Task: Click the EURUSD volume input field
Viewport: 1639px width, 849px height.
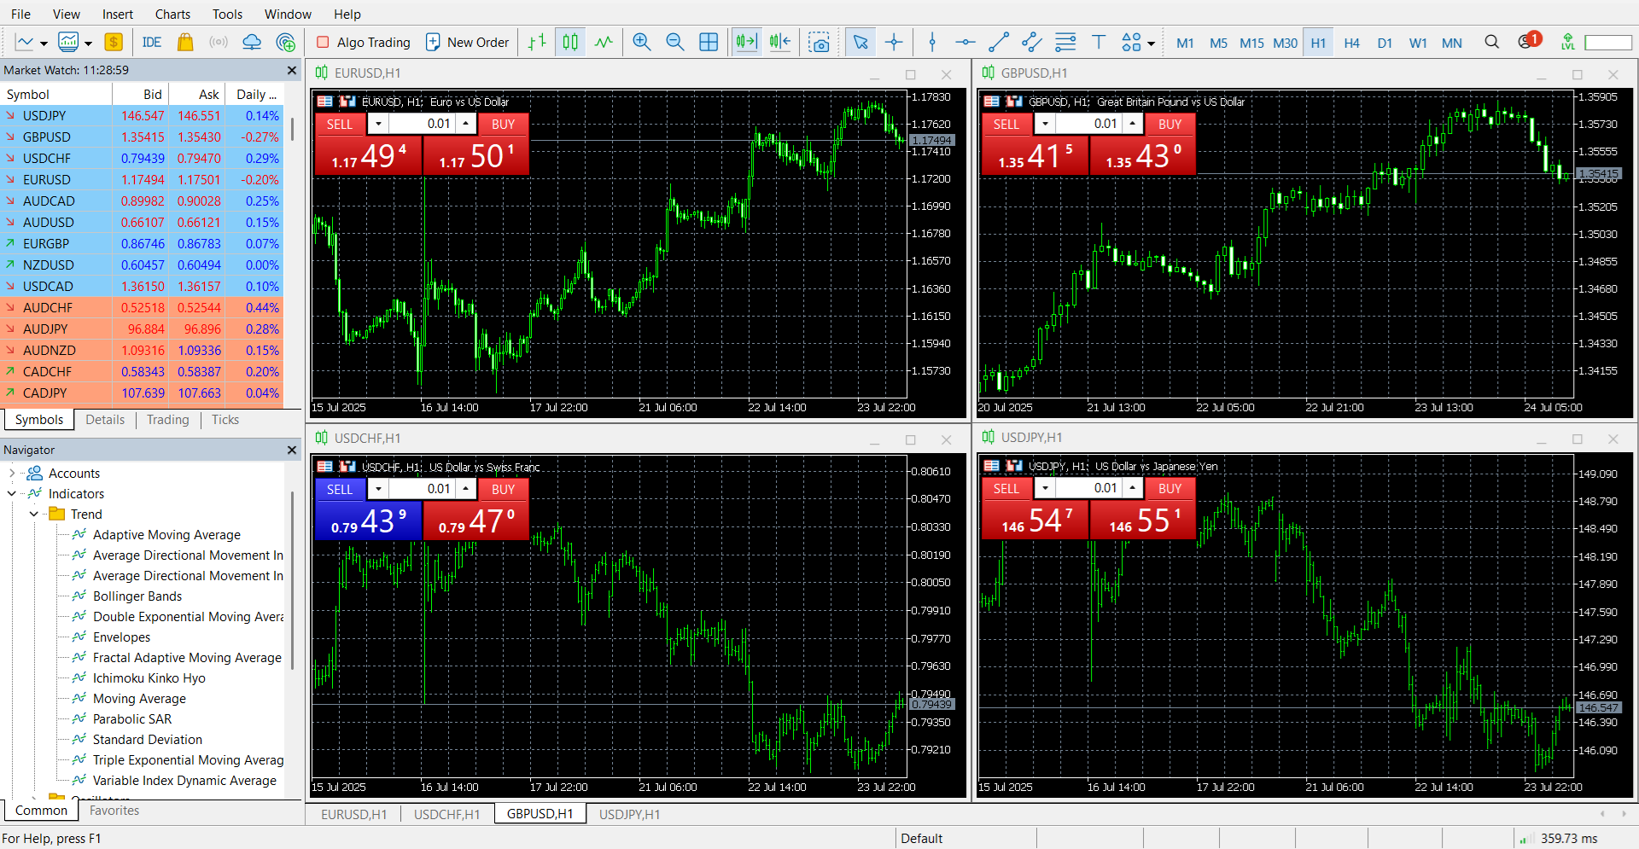Action: click(423, 124)
